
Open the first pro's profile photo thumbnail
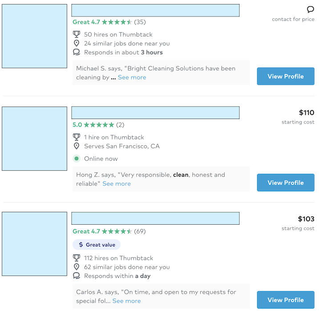[34, 36]
